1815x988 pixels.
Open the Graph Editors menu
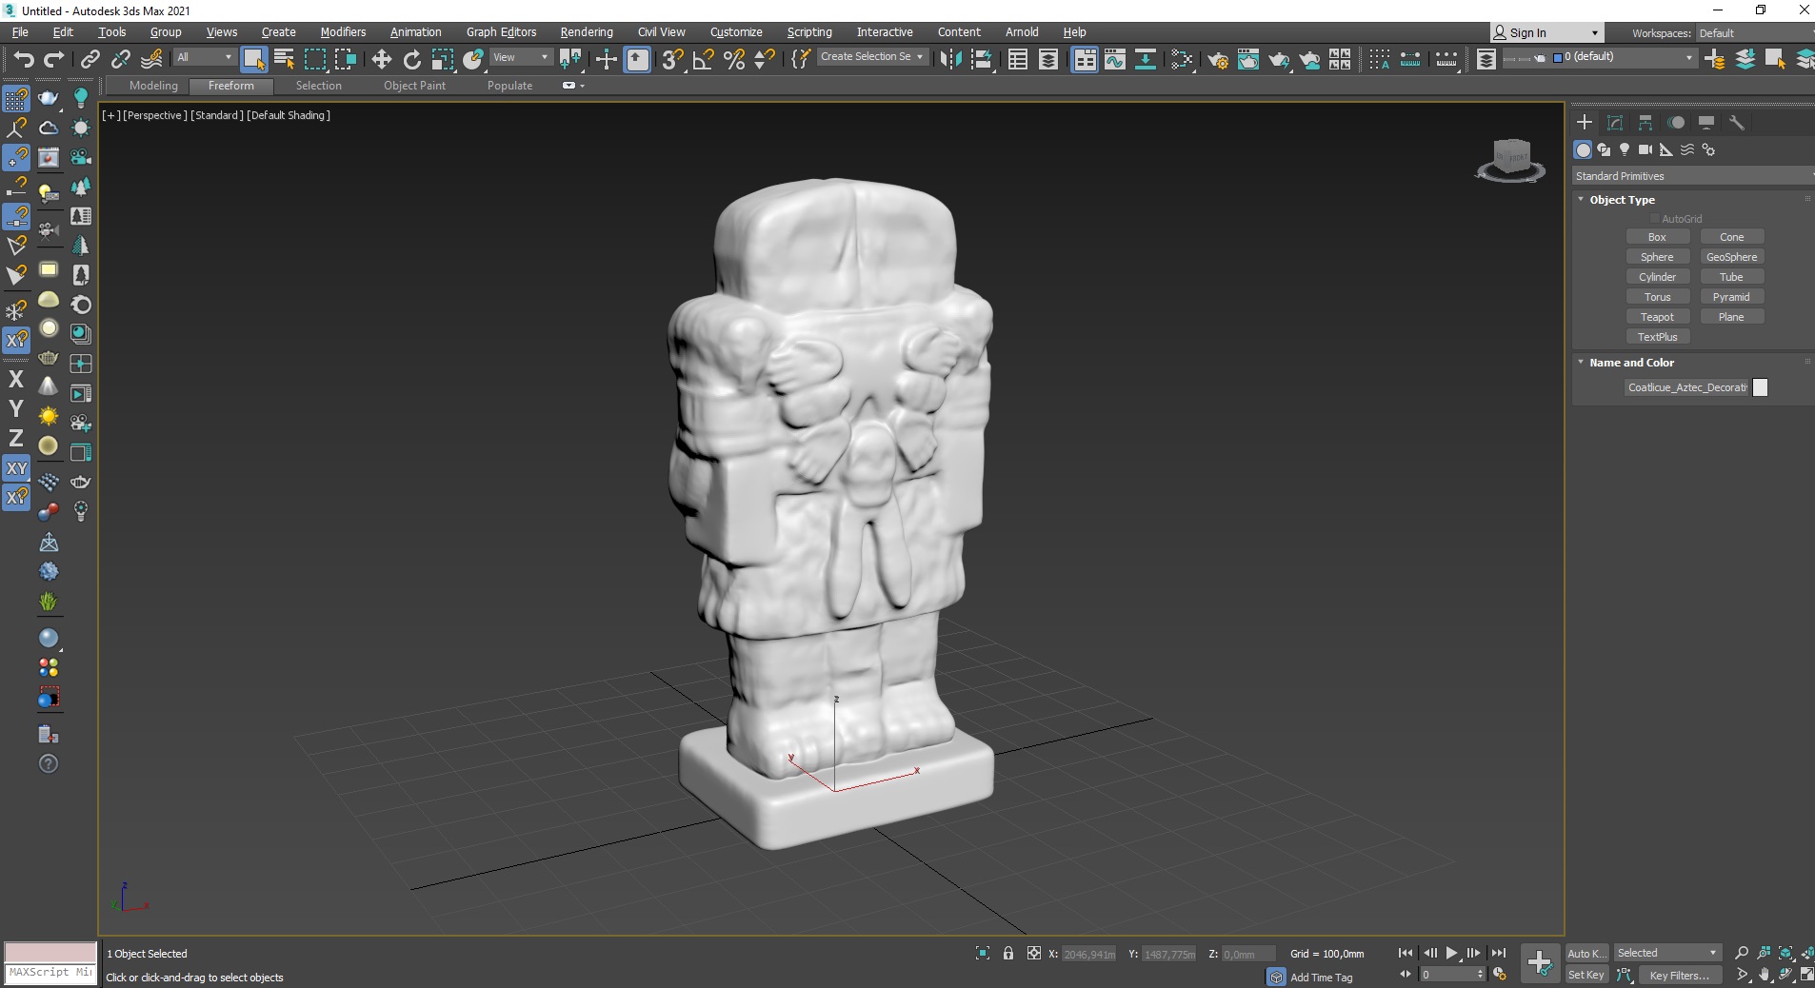501,32
